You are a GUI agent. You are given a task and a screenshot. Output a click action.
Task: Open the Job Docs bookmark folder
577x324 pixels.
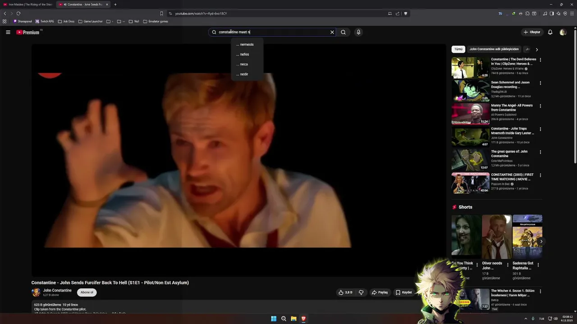click(x=66, y=21)
